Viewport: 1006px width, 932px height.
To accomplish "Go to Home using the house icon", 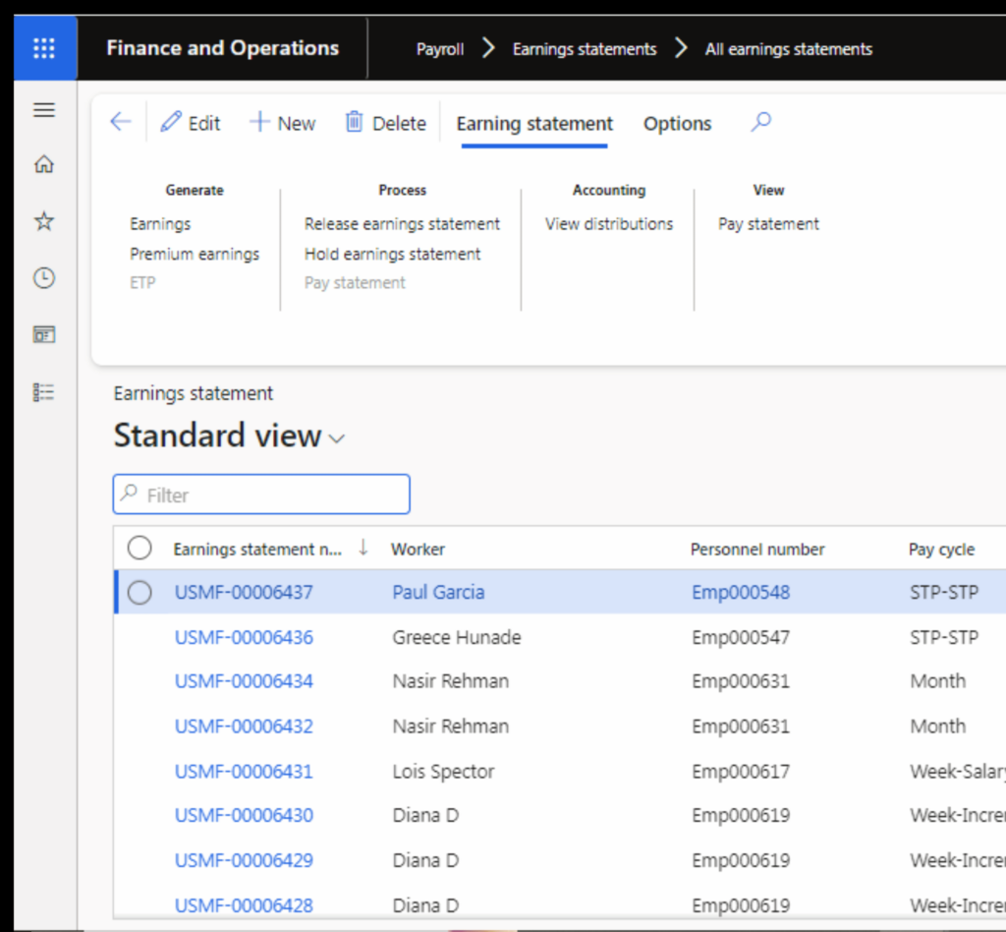I will click(43, 165).
